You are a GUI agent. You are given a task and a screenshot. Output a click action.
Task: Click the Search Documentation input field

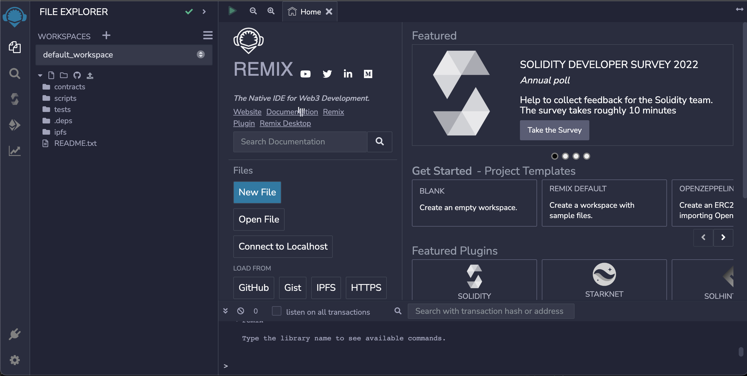pos(300,142)
